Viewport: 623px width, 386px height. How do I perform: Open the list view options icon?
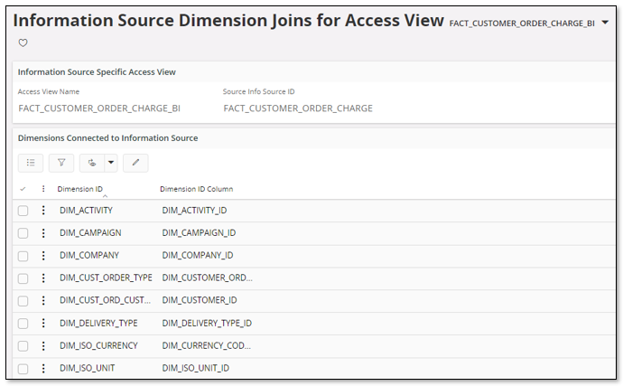click(x=31, y=163)
